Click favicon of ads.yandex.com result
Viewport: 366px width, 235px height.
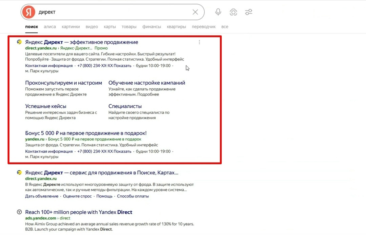coord(19,212)
